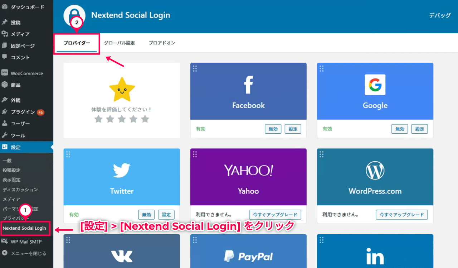The height and width of the screenshot is (268, 458).
Task: Open the 一般 settings submenu item
Action: tap(7, 161)
